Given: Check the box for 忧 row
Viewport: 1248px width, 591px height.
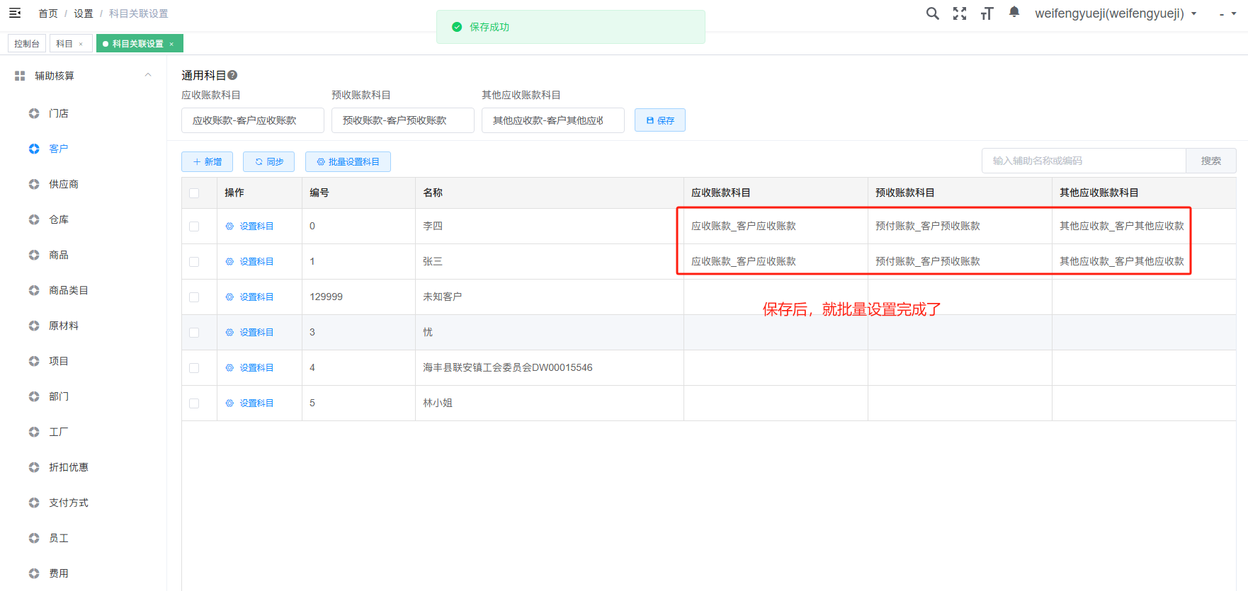Looking at the screenshot, I should pyautogui.click(x=194, y=333).
